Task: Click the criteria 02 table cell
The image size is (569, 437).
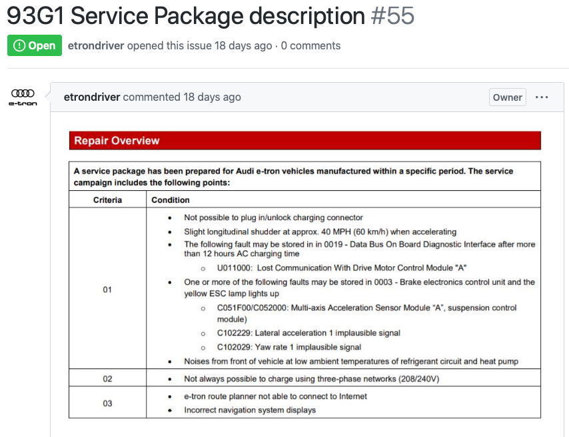Action: coord(107,377)
